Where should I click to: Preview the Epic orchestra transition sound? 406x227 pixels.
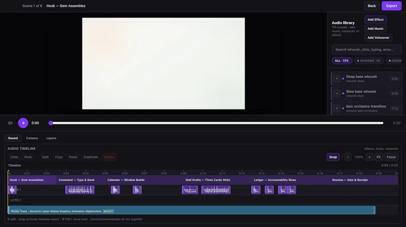click(337, 108)
